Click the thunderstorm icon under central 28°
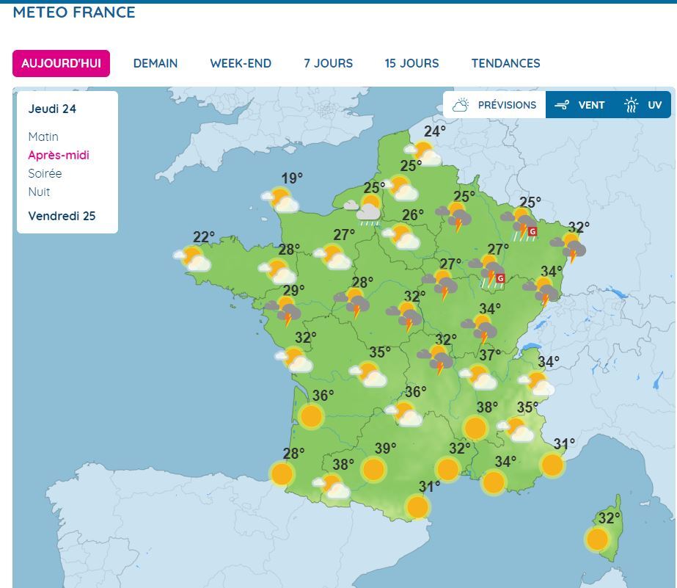 click(x=353, y=302)
